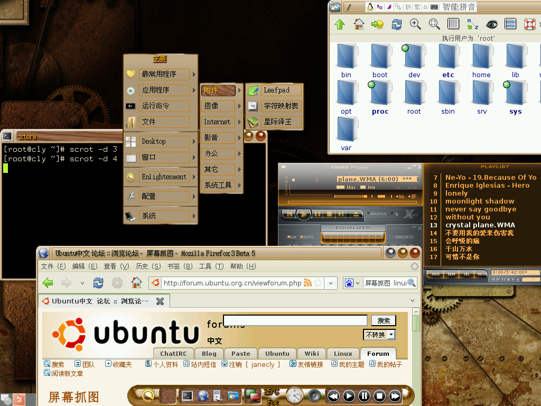
Task: Open 书签 (B) menu in Firefox
Action: click(x=180, y=266)
